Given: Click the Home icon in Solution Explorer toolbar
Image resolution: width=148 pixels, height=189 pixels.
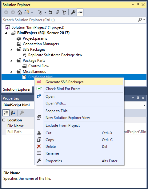Looking at the screenshot, I should [x=20, y=12].
